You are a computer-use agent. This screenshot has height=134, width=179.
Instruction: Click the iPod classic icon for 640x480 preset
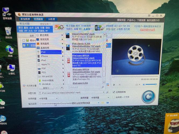tap(68, 47)
